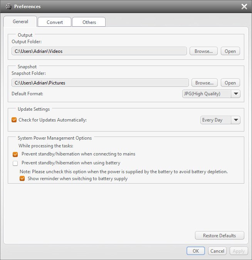Screen dimensions: 252x260
Task: Open the Snapshot folder
Action: [x=230, y=83]
